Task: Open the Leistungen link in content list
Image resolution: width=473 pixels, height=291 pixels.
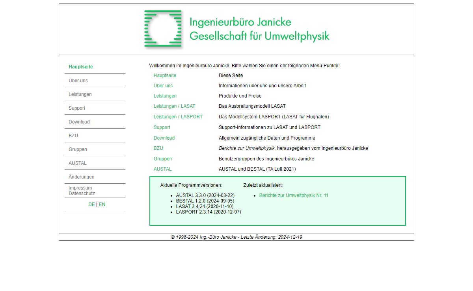Action: [165, 96]
